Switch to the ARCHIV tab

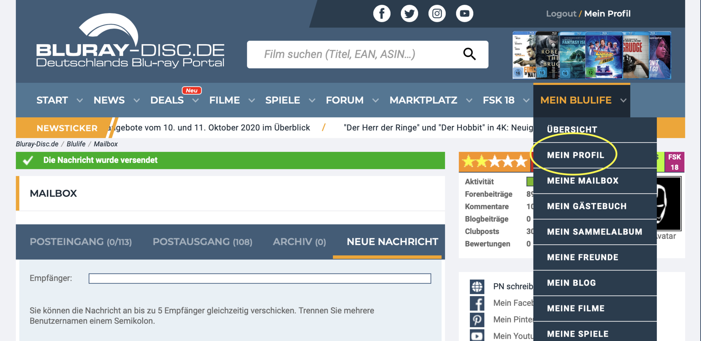(x=299, y=242)
